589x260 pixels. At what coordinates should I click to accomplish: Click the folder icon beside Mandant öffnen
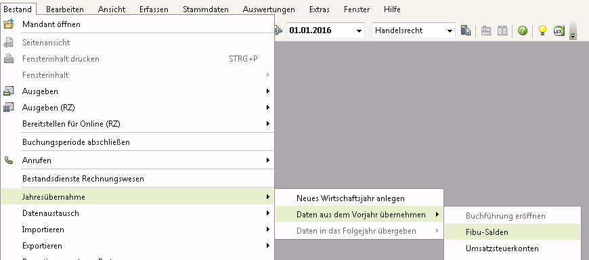8,24
